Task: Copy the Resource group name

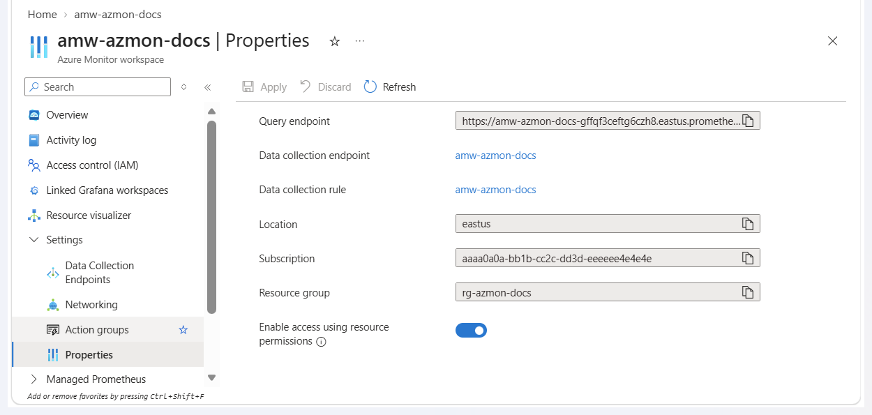Action: coord(748,292)
